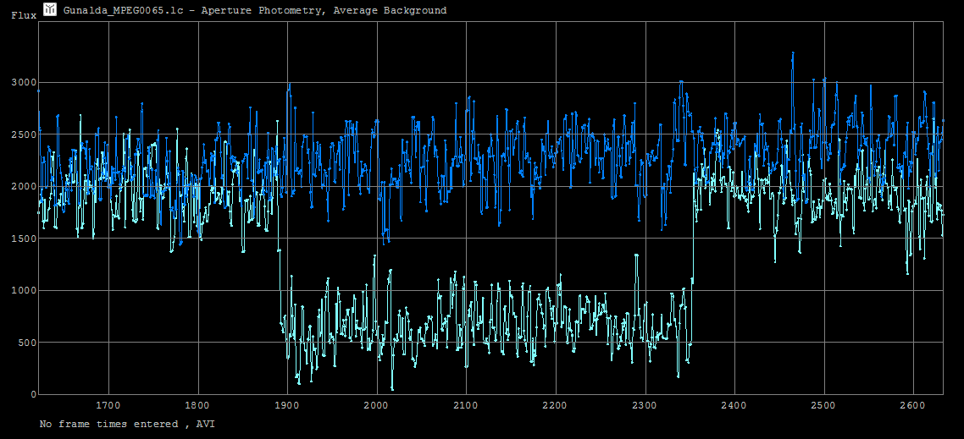The width and height of the screenshot is (964, 439).
Task: Click the 0 flux axis value
Action: 33,395
